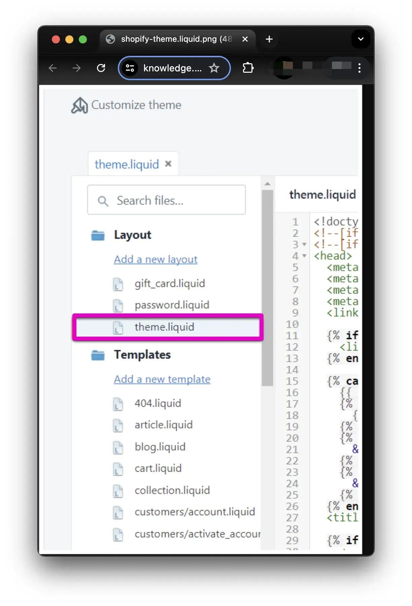Open cart.liquid template file
The image size is (412, 606).
(158, 468)
